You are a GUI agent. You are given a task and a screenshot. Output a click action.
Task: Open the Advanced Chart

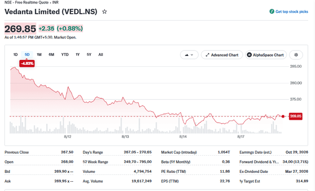click(x=222, y=55)
